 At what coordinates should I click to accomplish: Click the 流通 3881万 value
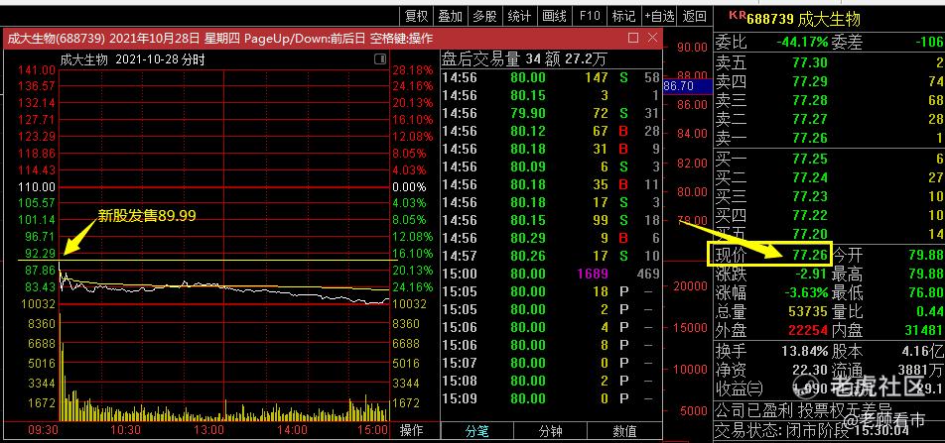pos(919,370)
